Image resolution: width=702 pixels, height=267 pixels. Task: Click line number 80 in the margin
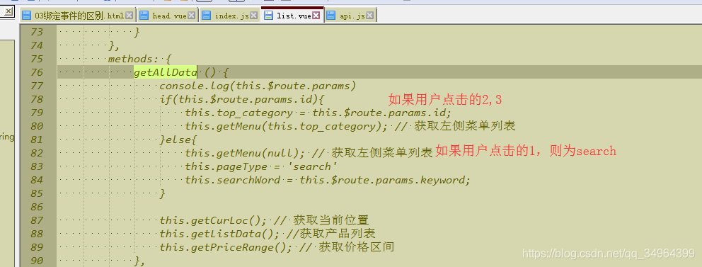coord(37,126)
